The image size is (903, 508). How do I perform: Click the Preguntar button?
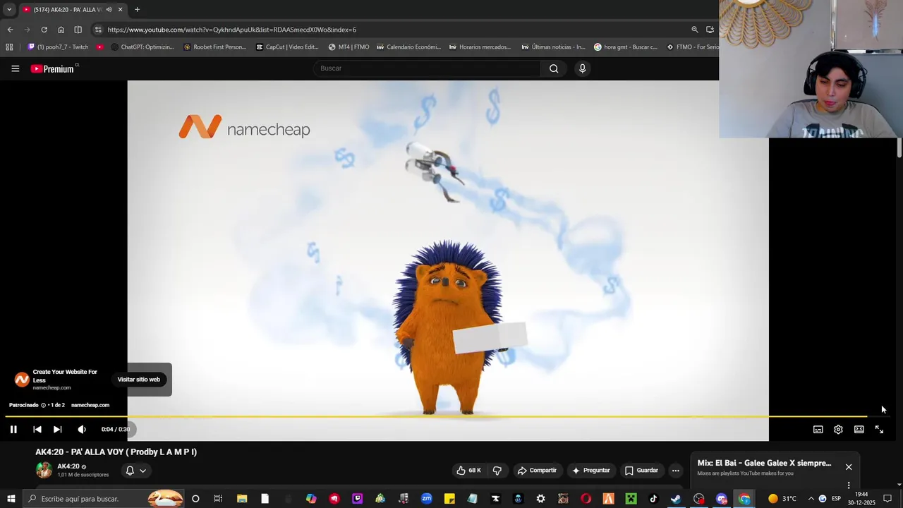[x=591, y=471]
